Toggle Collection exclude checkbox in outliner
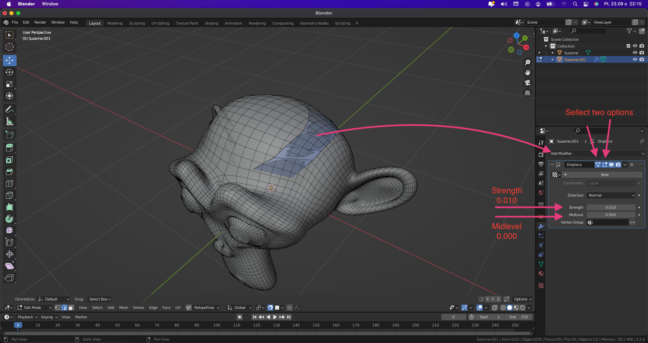This screenshot has width=648, height=343. click(x=628, y=46)
